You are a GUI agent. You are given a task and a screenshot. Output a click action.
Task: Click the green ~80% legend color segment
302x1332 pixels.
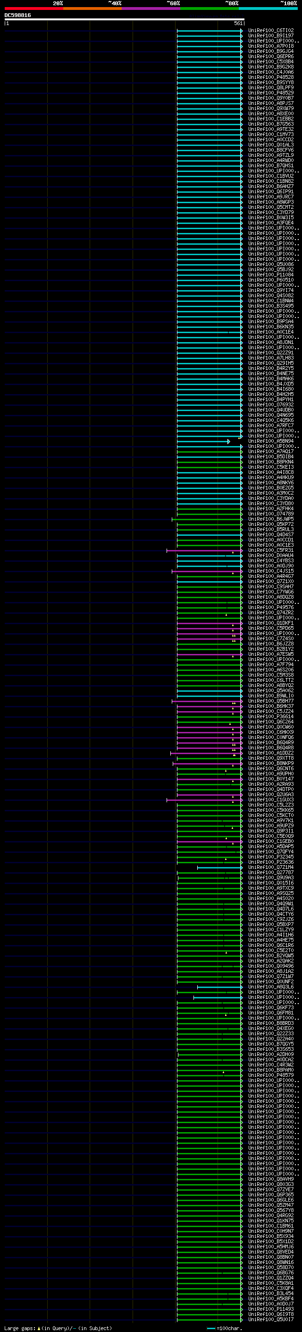[x=210, y=9]
